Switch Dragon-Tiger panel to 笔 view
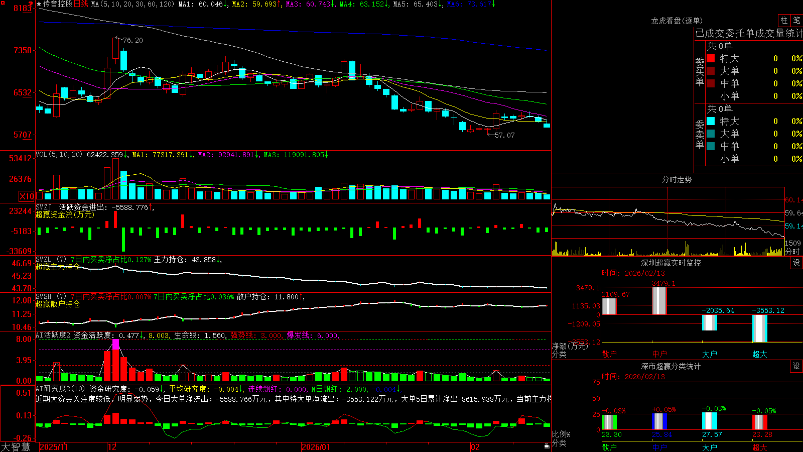 click(796, 20)
